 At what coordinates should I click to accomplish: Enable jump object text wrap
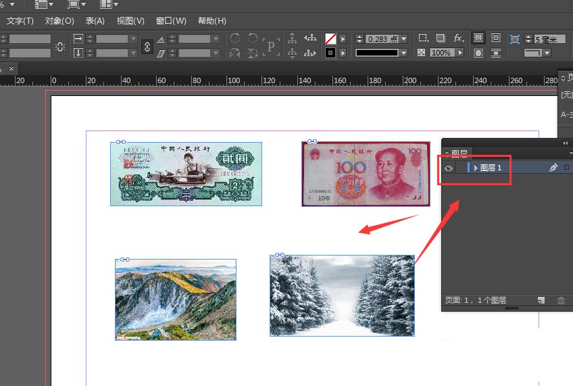[x=496, y=53]
